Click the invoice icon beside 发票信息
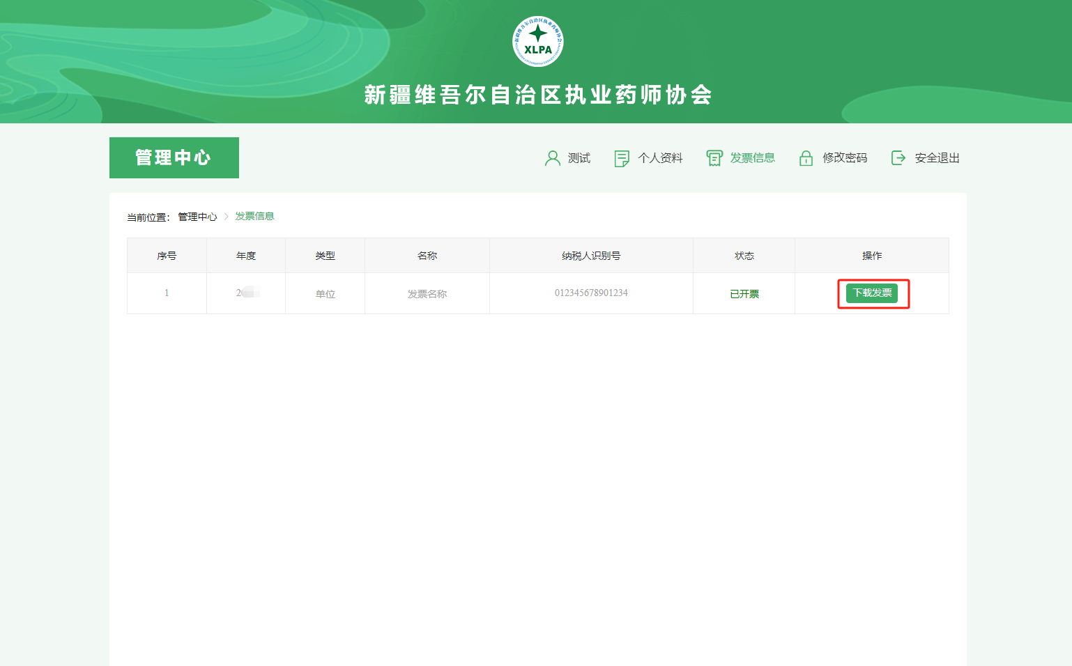The image size is (1072, 666). (x=714, y=158)
